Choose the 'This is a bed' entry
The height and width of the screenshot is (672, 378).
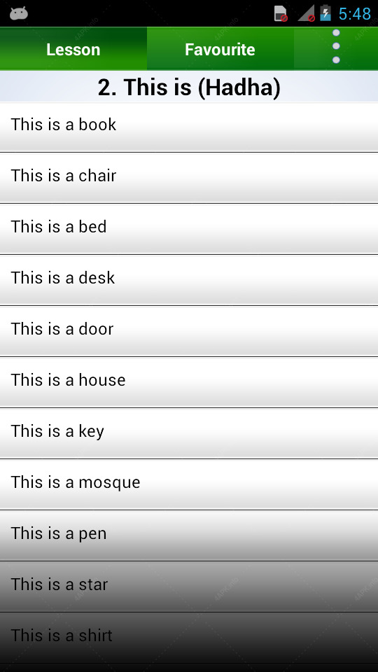(x=189, y=229)
